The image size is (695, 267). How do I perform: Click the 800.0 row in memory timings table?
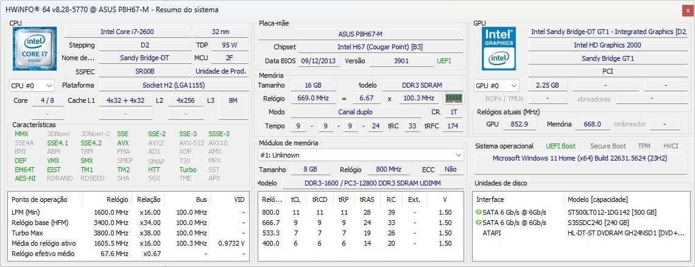361,212
